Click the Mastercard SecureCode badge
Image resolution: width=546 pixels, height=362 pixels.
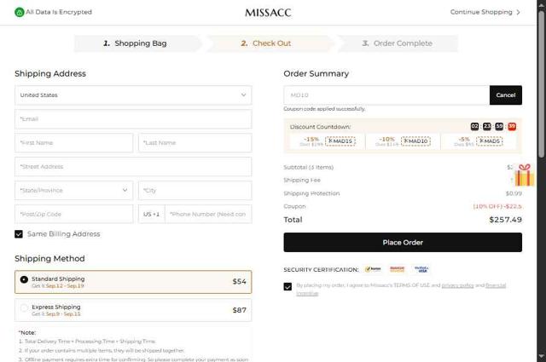coord(397,269)
